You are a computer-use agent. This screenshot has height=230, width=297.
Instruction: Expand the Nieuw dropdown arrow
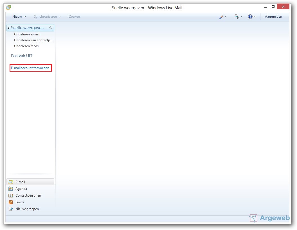tap(25, 17)
